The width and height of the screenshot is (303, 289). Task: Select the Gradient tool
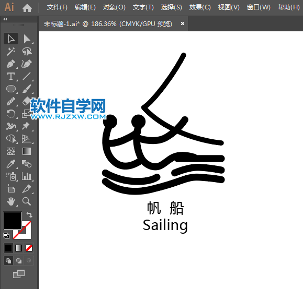(27, 151)
